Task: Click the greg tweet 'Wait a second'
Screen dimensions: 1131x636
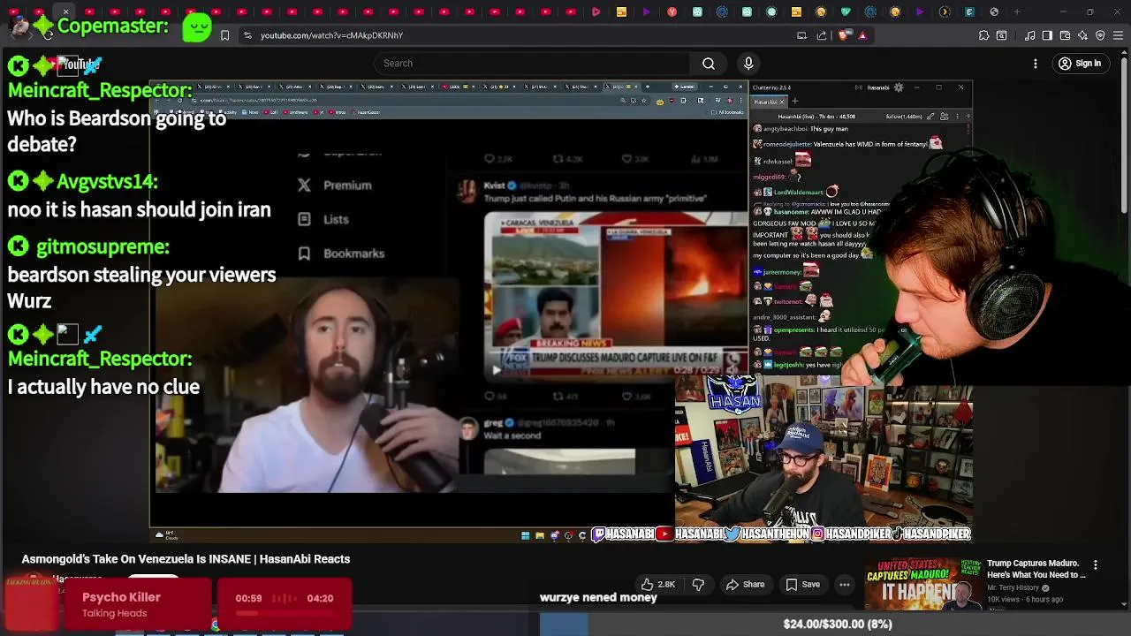Action: [x=512, y=435]
